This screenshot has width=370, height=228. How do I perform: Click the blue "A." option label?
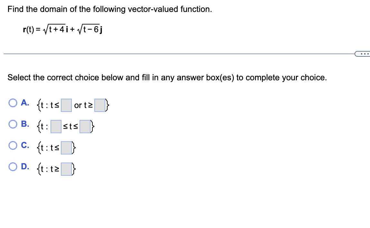coord(25,102)
